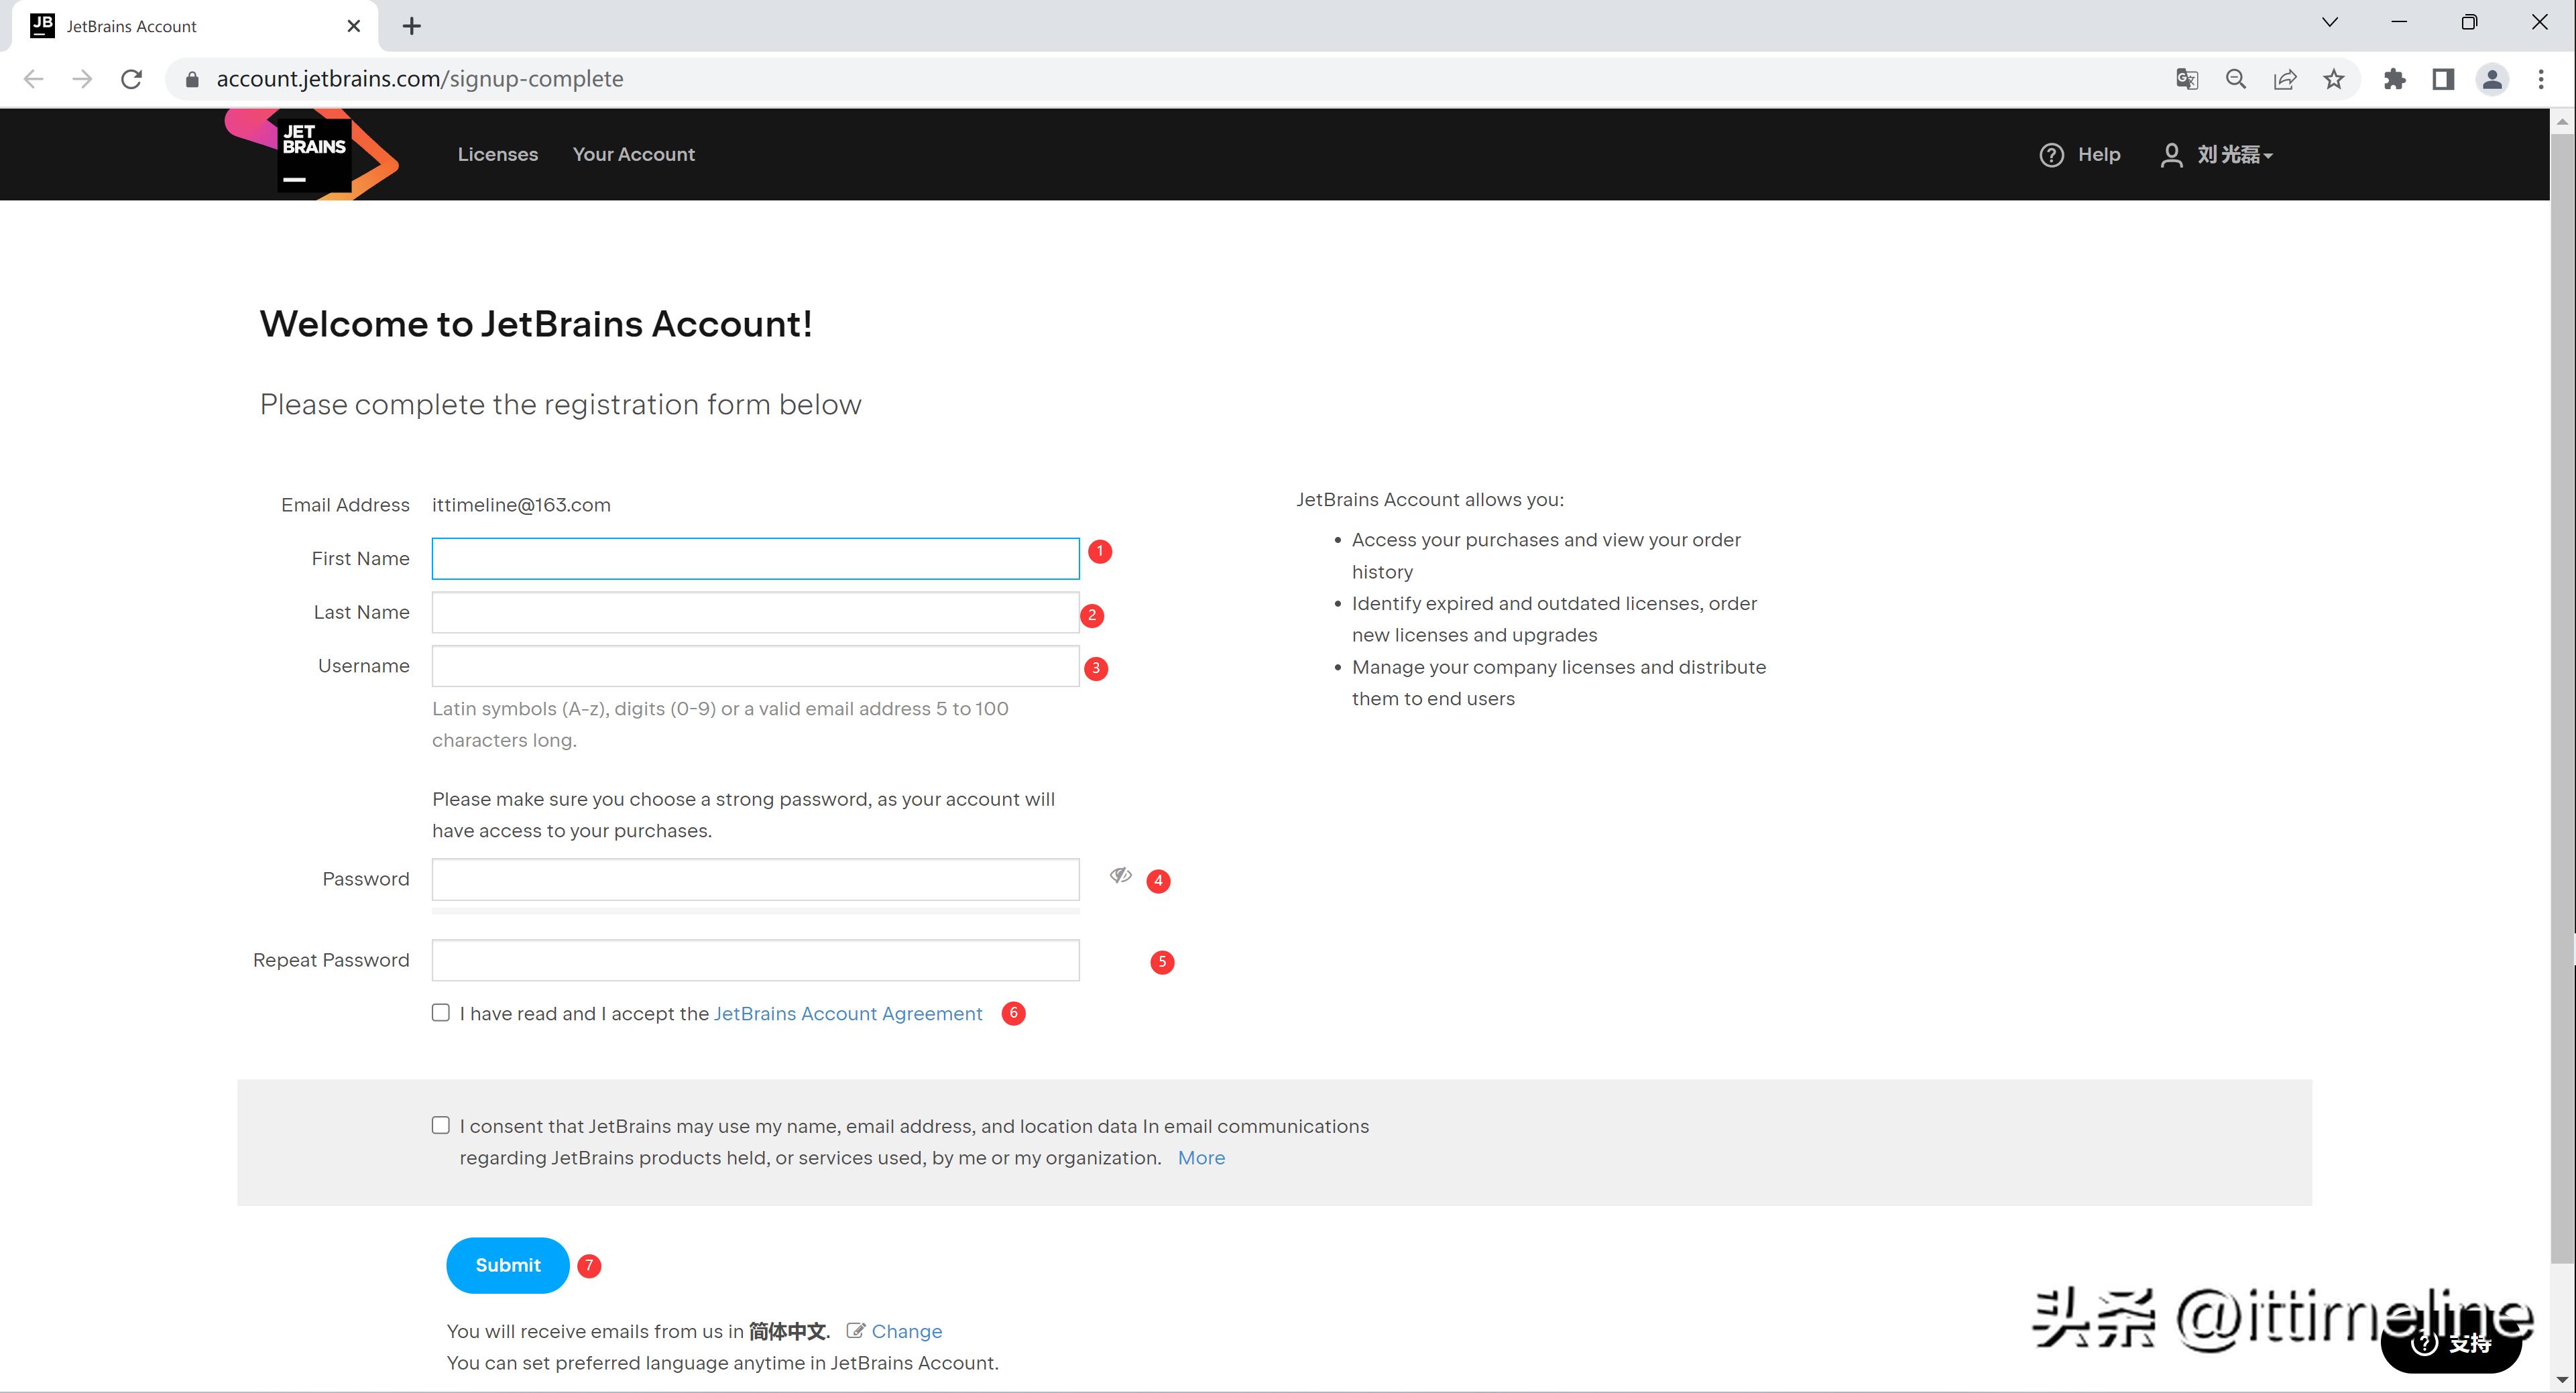Check the JetBrains Account Agreement checkbox
The height and width of the screenshot is (1393, 2576).
[441, 1012]
